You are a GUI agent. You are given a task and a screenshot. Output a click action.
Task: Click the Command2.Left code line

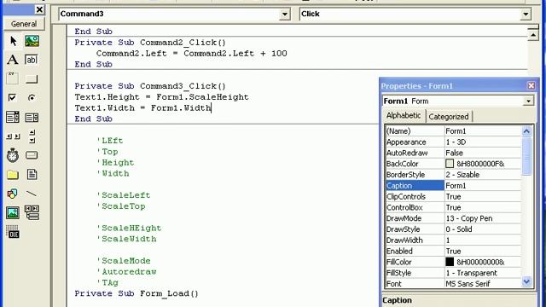(x=191, y=53)
